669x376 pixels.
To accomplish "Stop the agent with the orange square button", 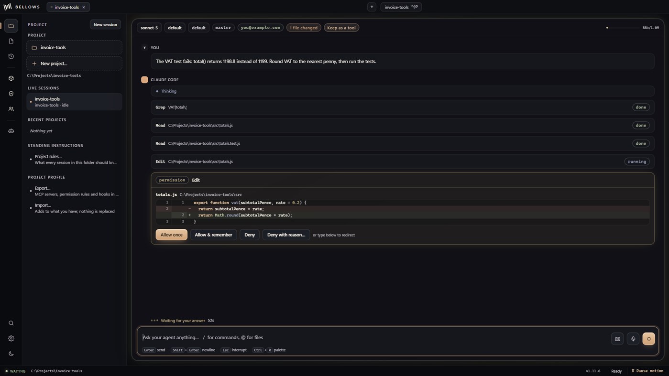I will [x=649, y=339].
